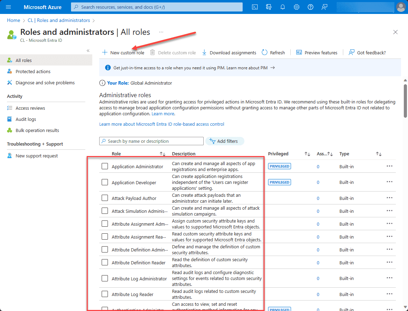The height and width of the screenshot is (311, 408).
Task: Show the notifications bell panel
Action: (283, 7)
